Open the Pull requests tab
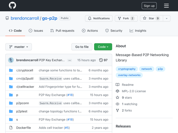 tap(62, 31)
